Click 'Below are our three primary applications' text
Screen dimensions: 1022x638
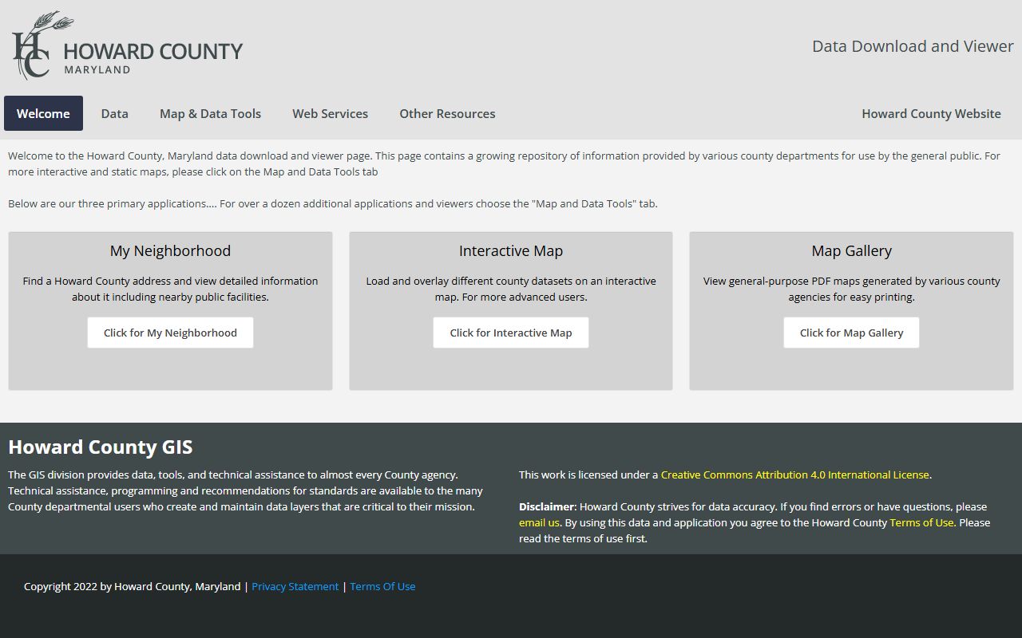tap(333, 203)
